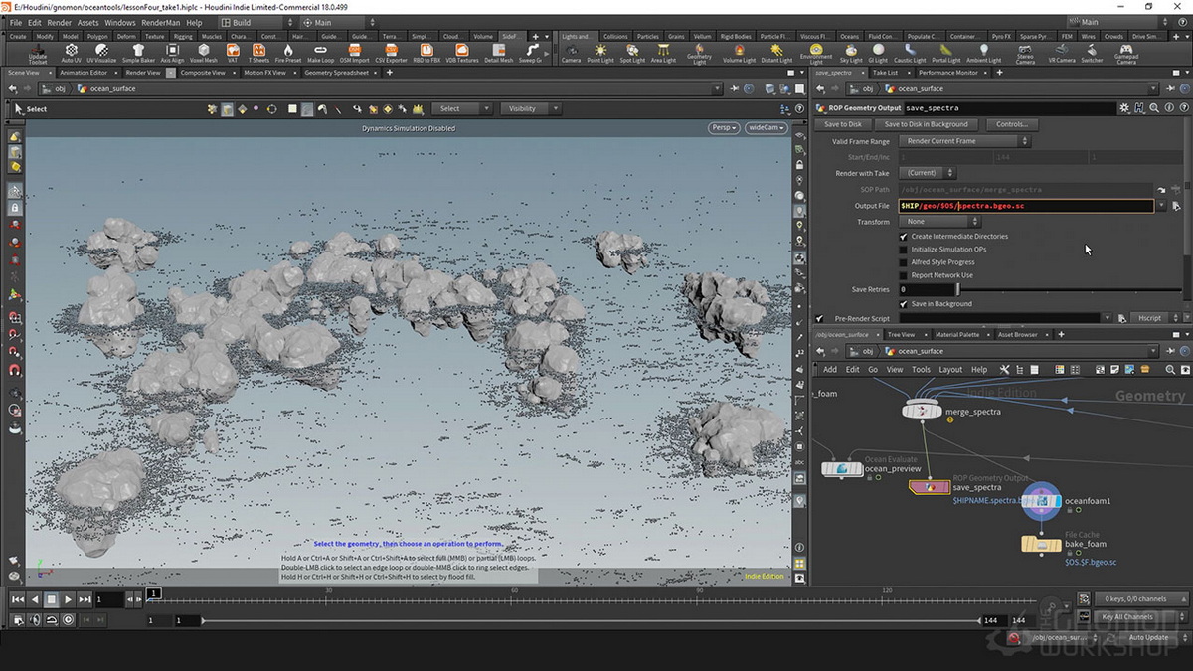Viewport: 1193px width, 671px height.
Task: Select the CSV Exporter shelf tool
Action: [x=390, y=52]
